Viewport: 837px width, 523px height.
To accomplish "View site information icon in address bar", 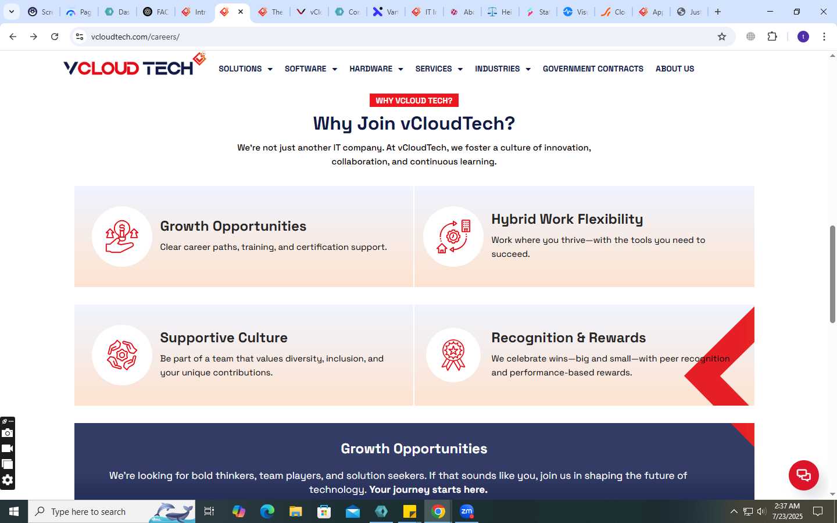I will tap(80, 37).
